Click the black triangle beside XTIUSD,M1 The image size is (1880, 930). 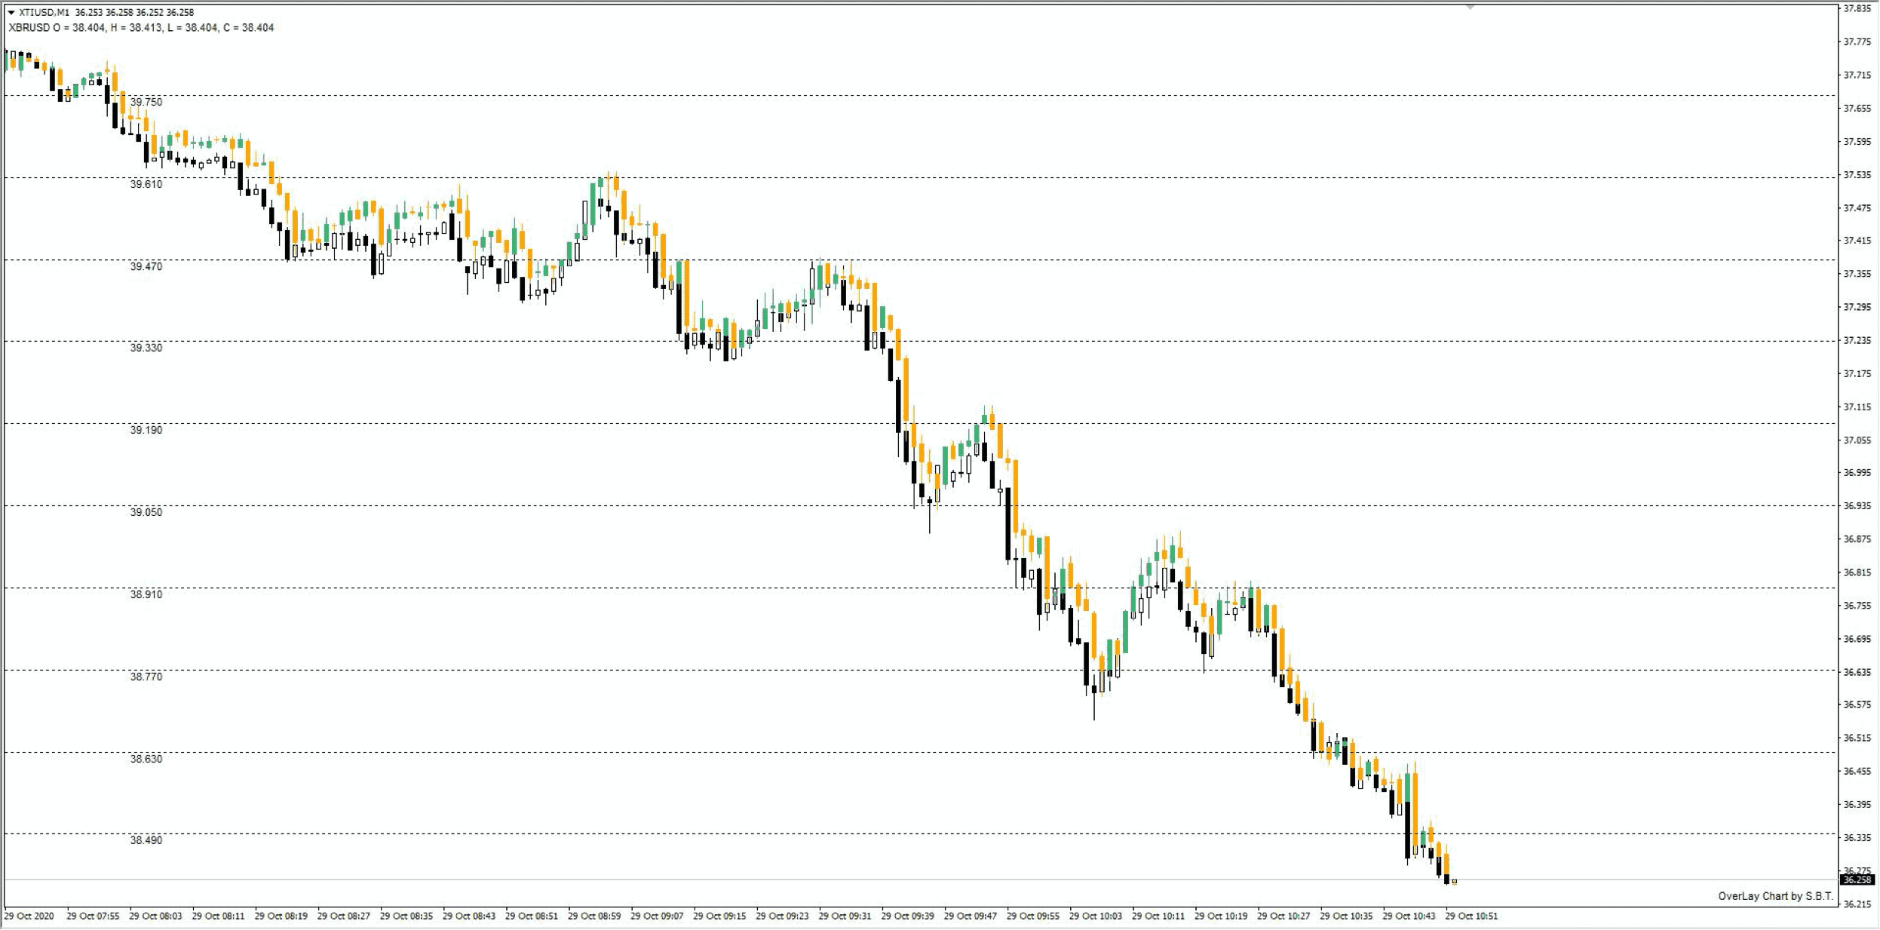coord(11,12)
